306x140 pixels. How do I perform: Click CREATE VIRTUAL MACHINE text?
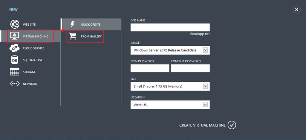click(x=202, y=125)
